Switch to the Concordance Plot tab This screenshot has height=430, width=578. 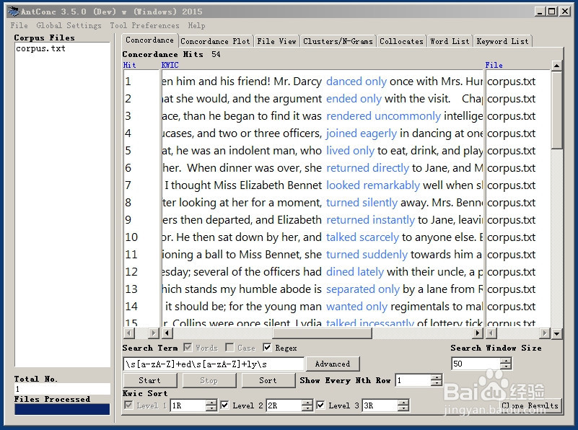(x=216, y=41)
